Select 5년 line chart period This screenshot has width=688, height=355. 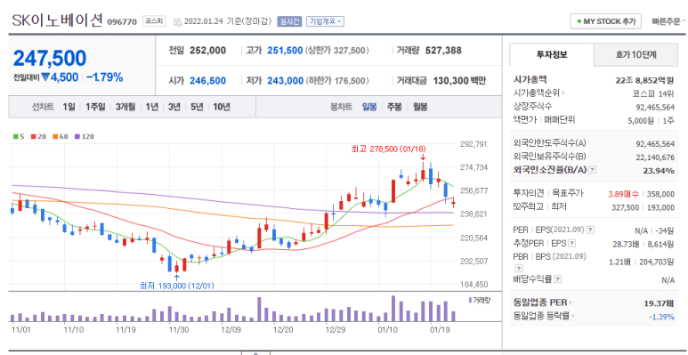pos(197,107)
